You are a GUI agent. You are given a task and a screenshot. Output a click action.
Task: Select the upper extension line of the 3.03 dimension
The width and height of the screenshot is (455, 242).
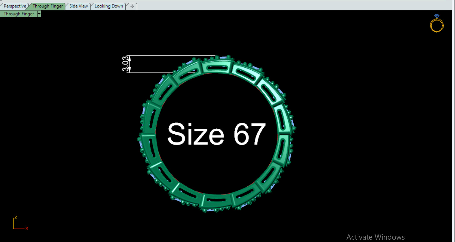tap(171, 55)
